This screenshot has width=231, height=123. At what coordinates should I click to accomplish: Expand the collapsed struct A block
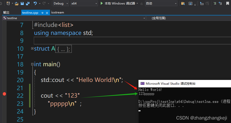32,49
